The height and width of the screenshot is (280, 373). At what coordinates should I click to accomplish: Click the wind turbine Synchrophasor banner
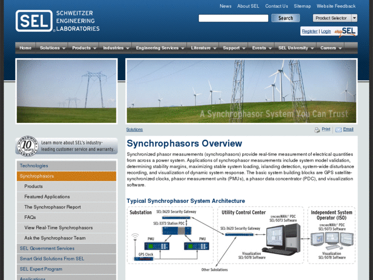[241, 91]
